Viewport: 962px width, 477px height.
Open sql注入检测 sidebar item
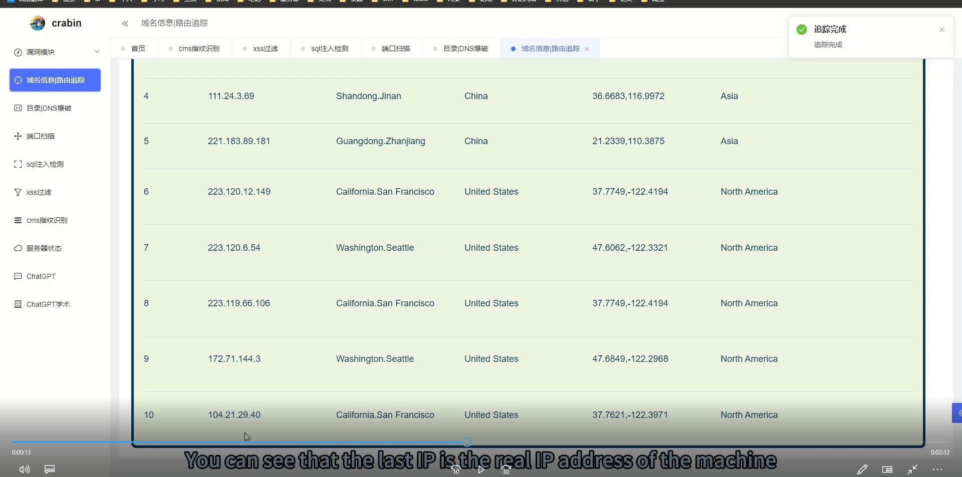click(x=55, y=164)
